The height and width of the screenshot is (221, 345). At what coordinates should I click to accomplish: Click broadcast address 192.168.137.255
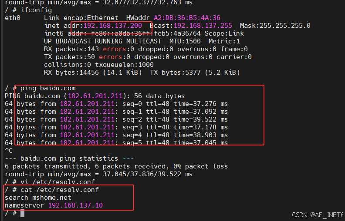(203, 26)
